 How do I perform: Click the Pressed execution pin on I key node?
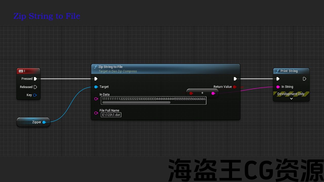pyautogui.click(x=35, y=79)
